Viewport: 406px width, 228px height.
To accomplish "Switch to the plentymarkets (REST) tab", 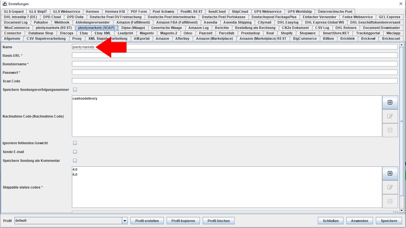I will 54,28.
